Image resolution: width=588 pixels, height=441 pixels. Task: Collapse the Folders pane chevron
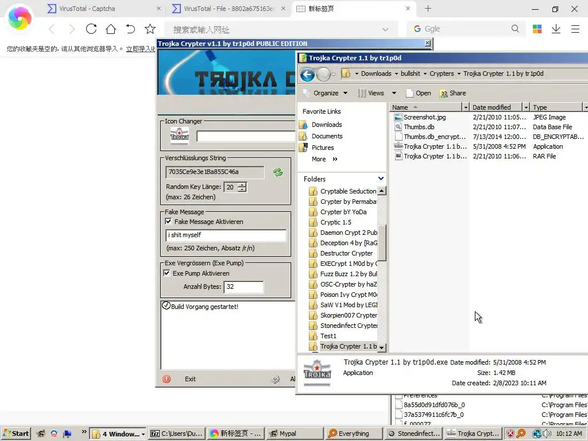(x=381, y=179)
